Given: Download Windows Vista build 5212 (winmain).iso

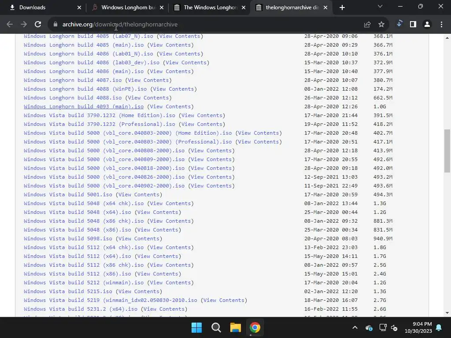Looking at the screenshot, I should tap(84, 283).
